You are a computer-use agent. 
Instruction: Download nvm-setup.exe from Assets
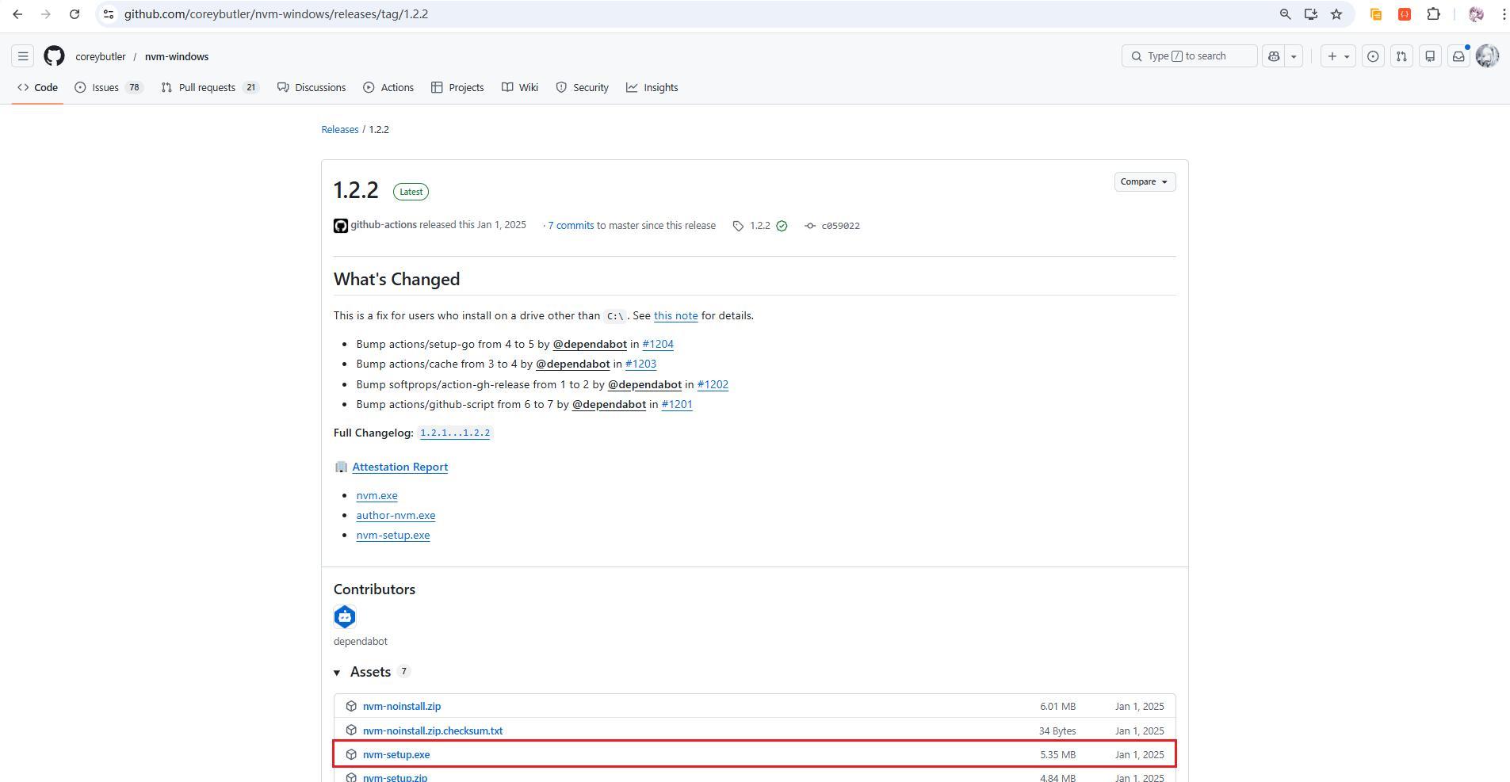coord(396,755)
